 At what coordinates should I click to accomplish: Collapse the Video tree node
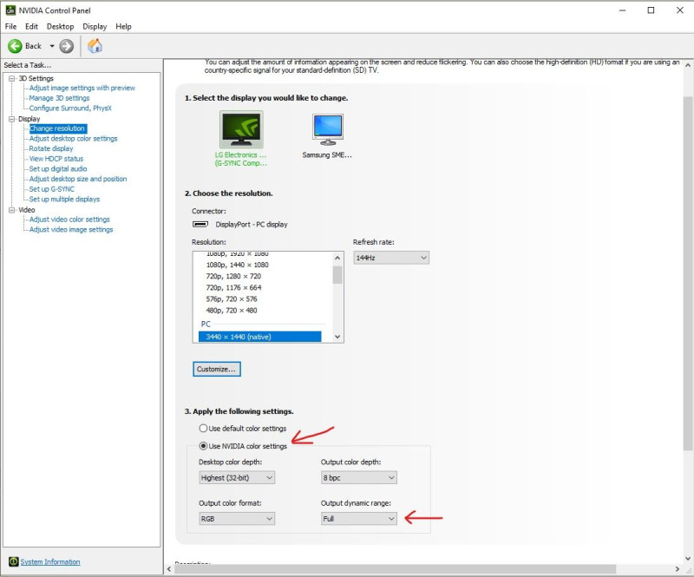click(x=12, y=210)
